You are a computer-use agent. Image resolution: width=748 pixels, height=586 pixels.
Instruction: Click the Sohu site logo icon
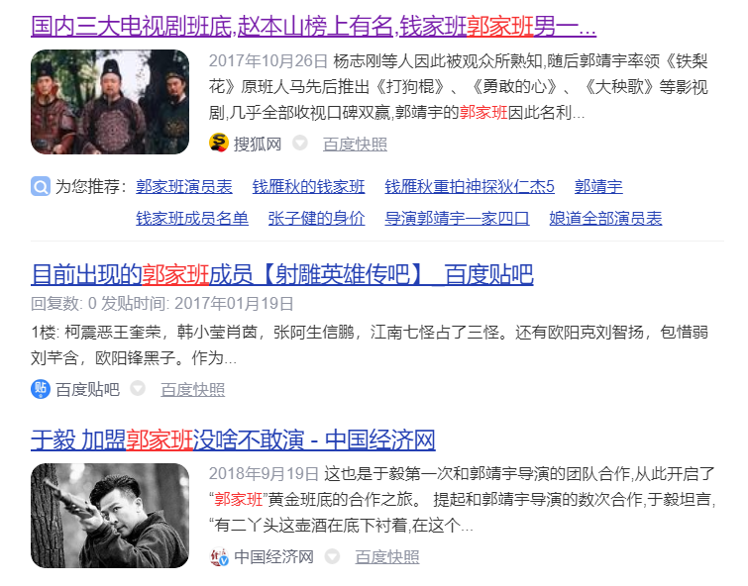coord(219,143)
